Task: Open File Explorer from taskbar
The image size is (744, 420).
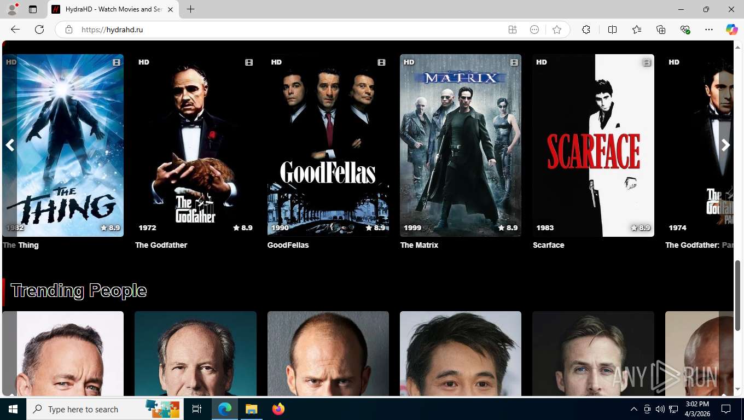Action: click(251, 409)
